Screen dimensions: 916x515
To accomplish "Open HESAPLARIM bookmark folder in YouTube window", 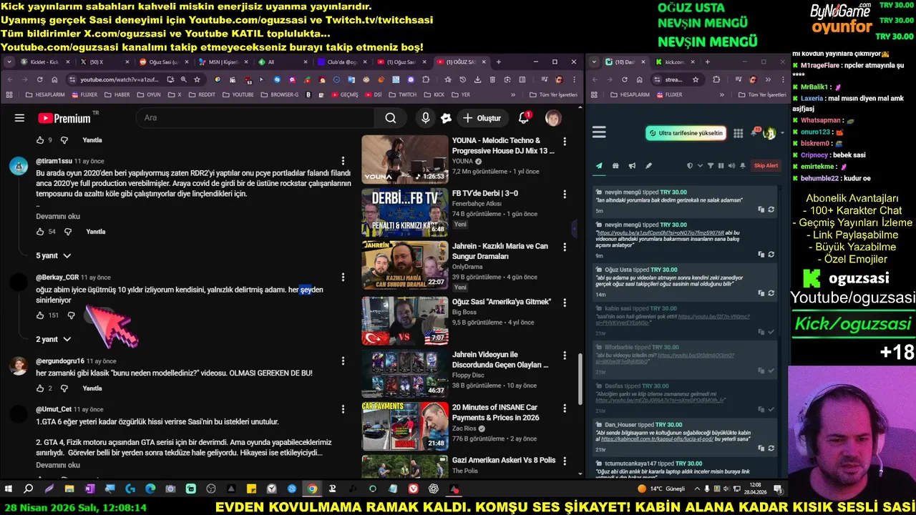I will 44,94.
